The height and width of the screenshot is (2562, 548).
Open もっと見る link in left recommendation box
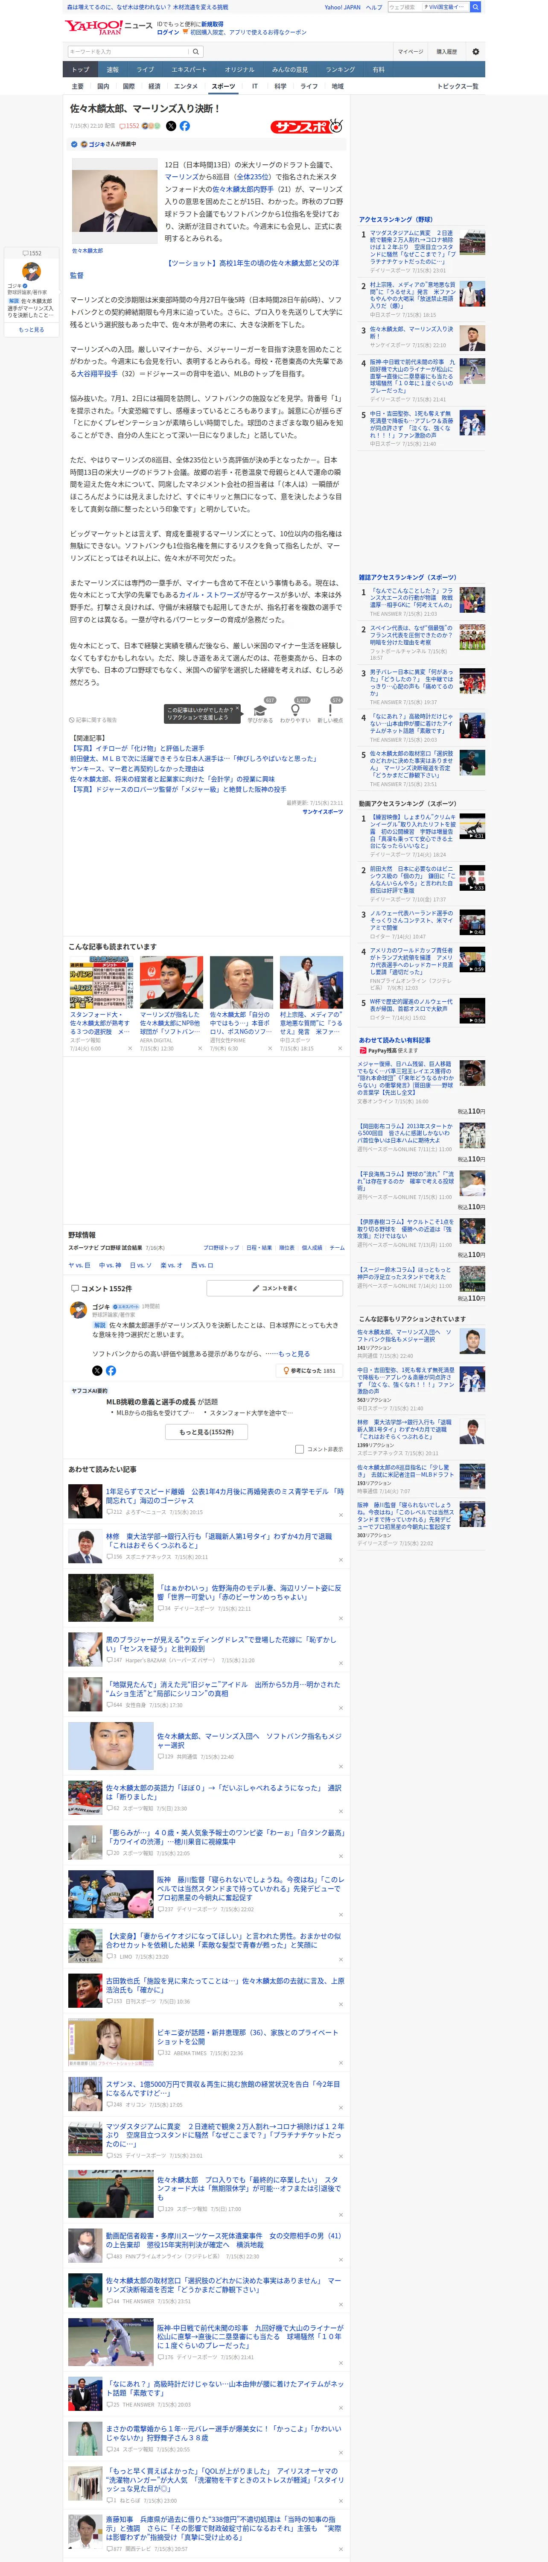click(x=32, y=330)
